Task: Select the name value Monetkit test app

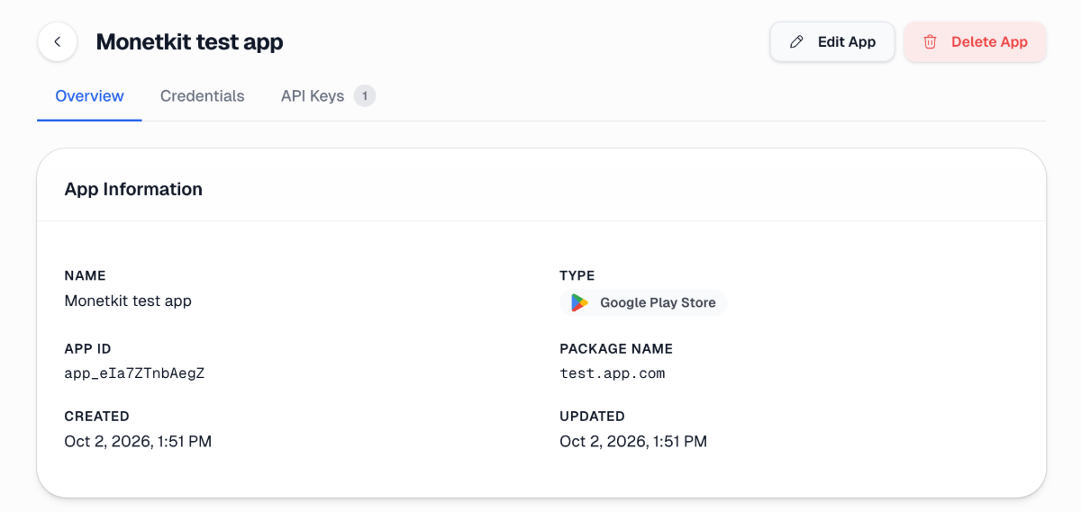Action: point(128,301)
